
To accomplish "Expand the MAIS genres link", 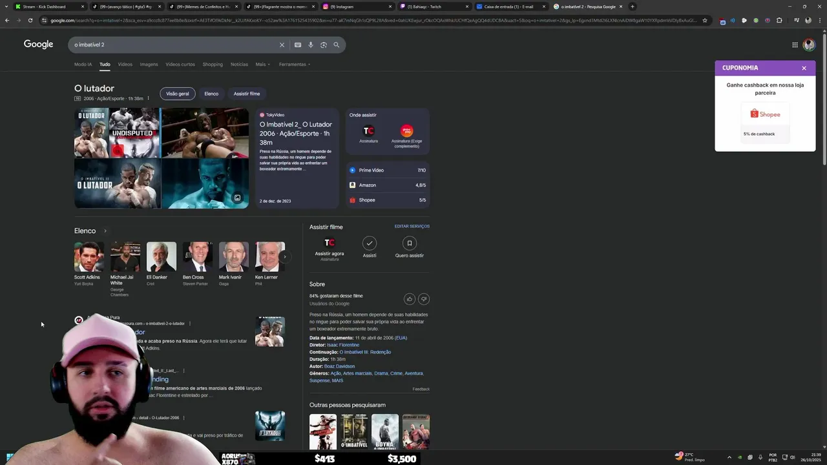I will coord(337,380).
